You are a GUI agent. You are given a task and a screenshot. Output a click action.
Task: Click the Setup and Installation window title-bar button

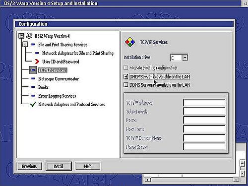pos(245,3)
